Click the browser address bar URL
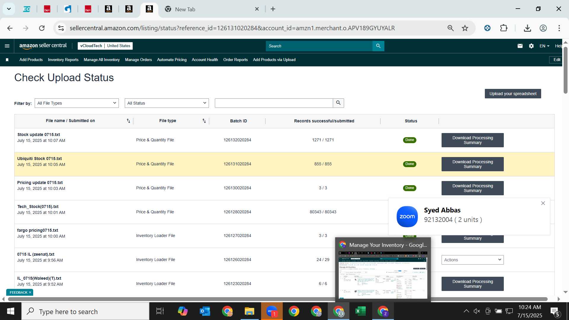 [x=232, y=28]
